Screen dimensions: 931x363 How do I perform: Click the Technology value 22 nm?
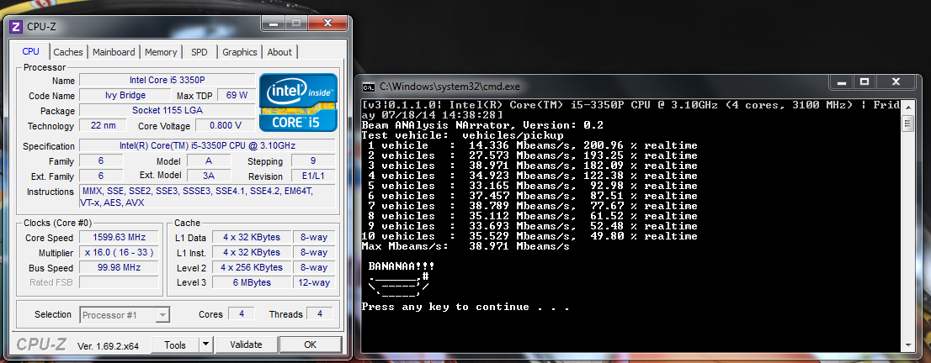(104, 125)
